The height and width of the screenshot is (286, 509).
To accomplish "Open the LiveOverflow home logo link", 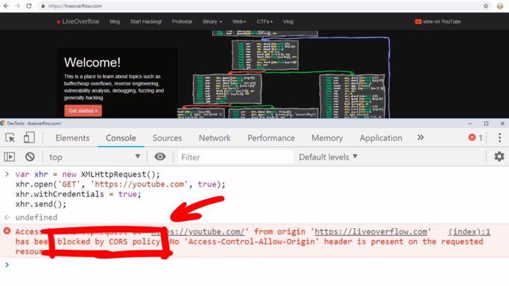I will (78, 21).
